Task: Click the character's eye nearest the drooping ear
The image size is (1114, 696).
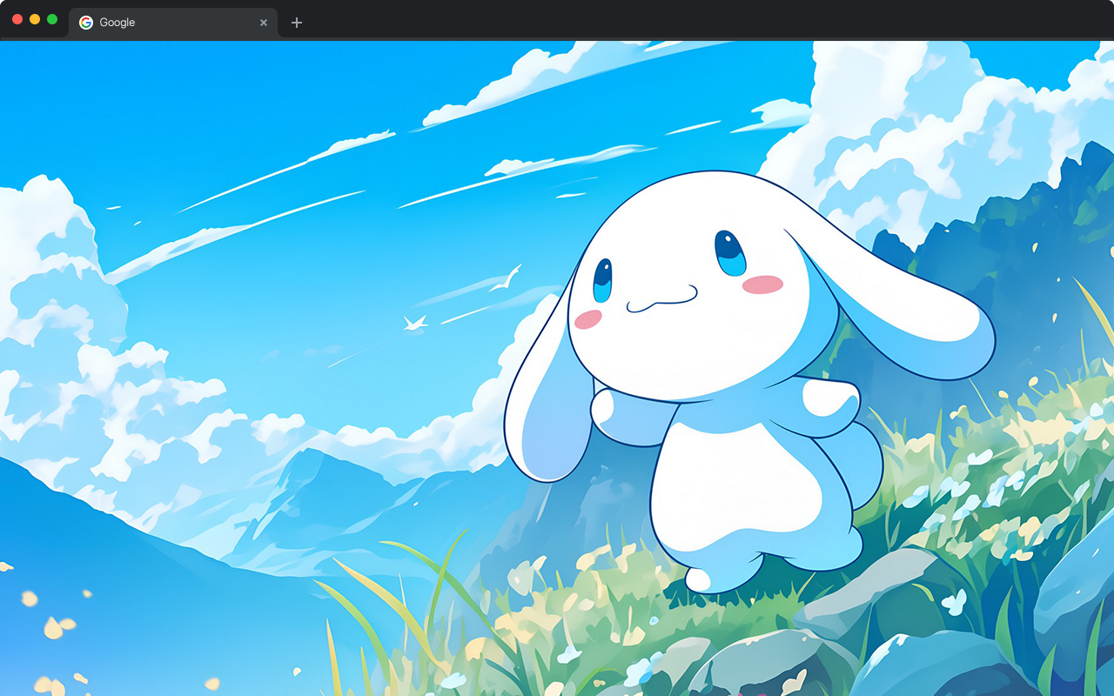Action: coord(602,280)
